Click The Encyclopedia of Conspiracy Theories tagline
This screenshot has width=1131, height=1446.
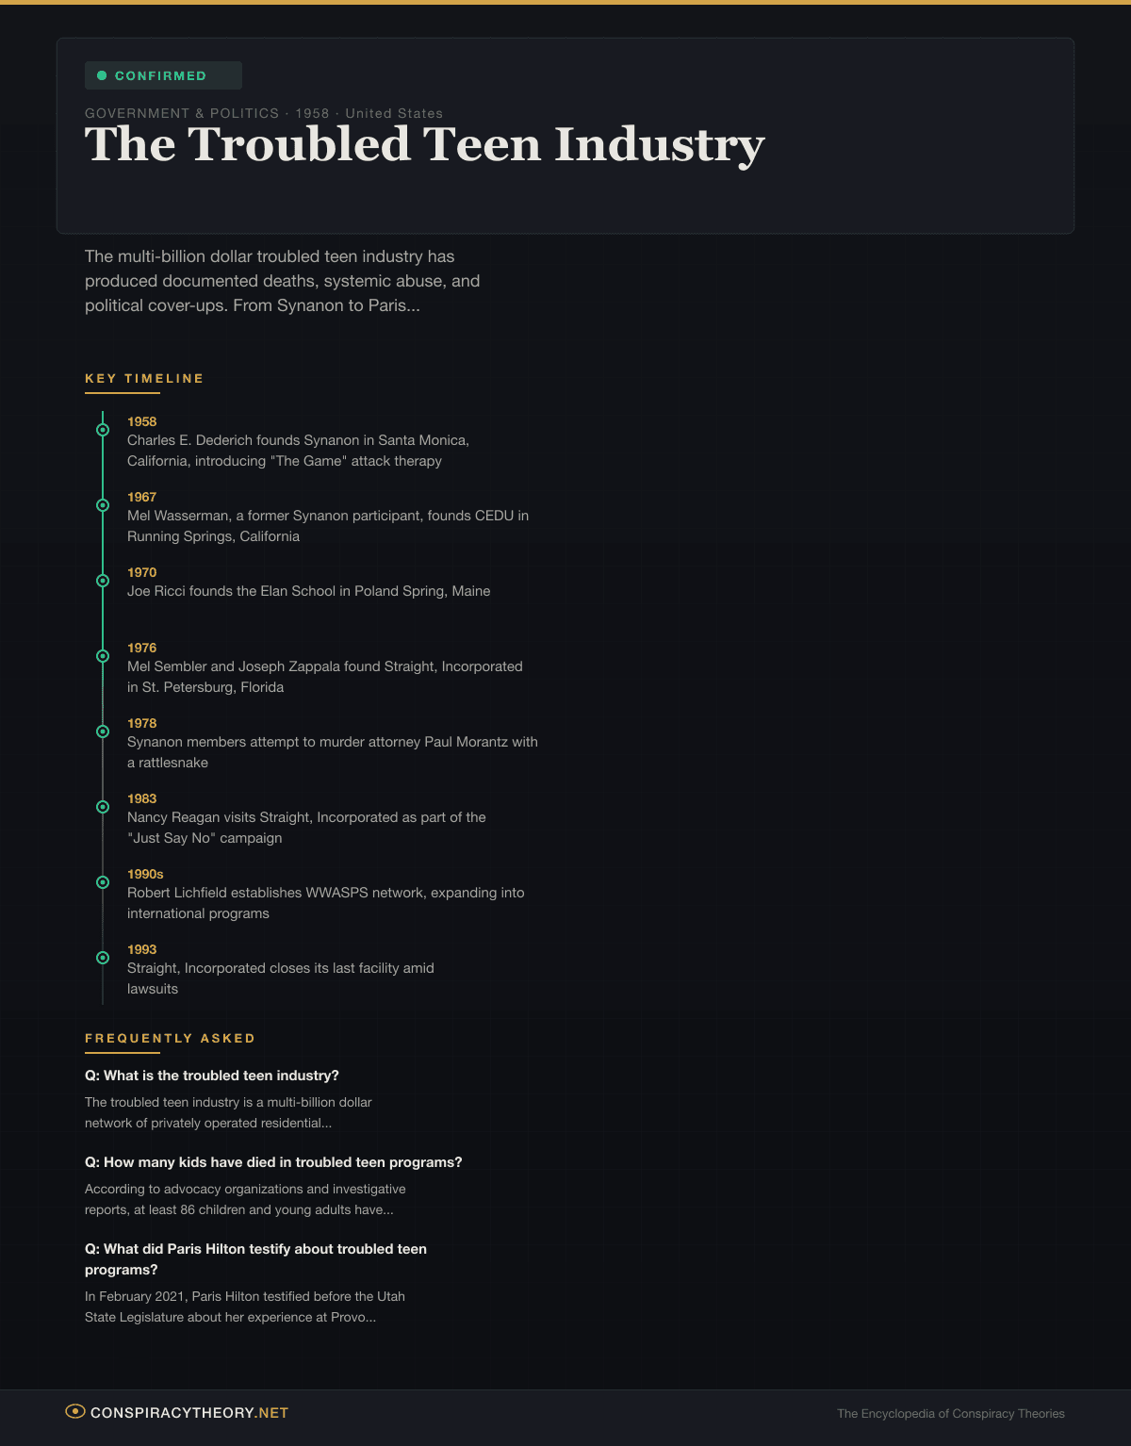[x=950, y=1414]
